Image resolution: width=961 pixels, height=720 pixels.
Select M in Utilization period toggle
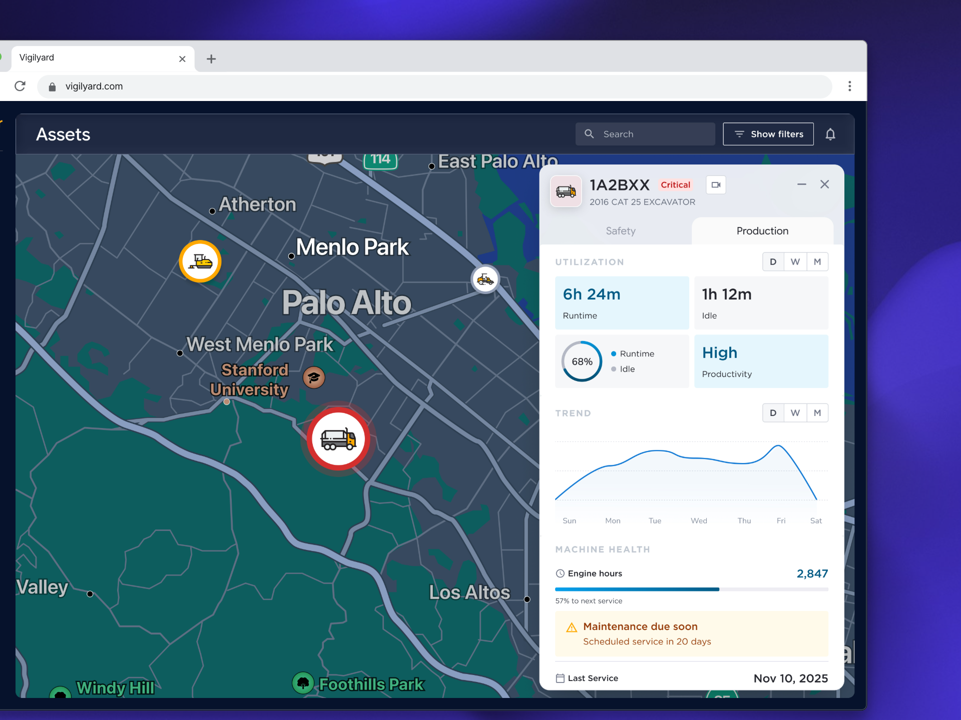tap(817, 261)
